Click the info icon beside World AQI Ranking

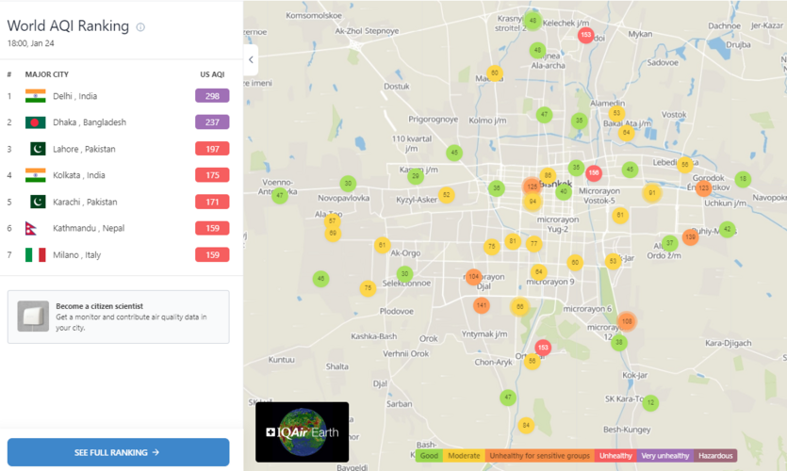(140, 27)
